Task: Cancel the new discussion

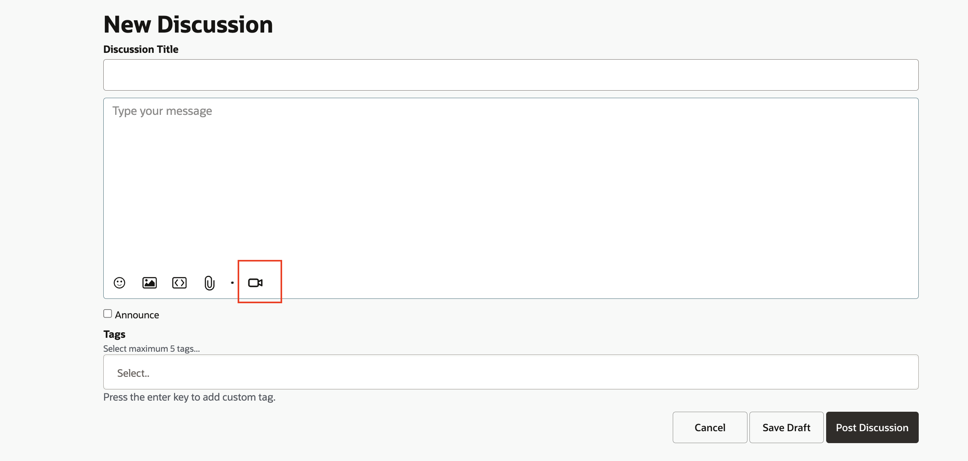Action: (710, 427)
